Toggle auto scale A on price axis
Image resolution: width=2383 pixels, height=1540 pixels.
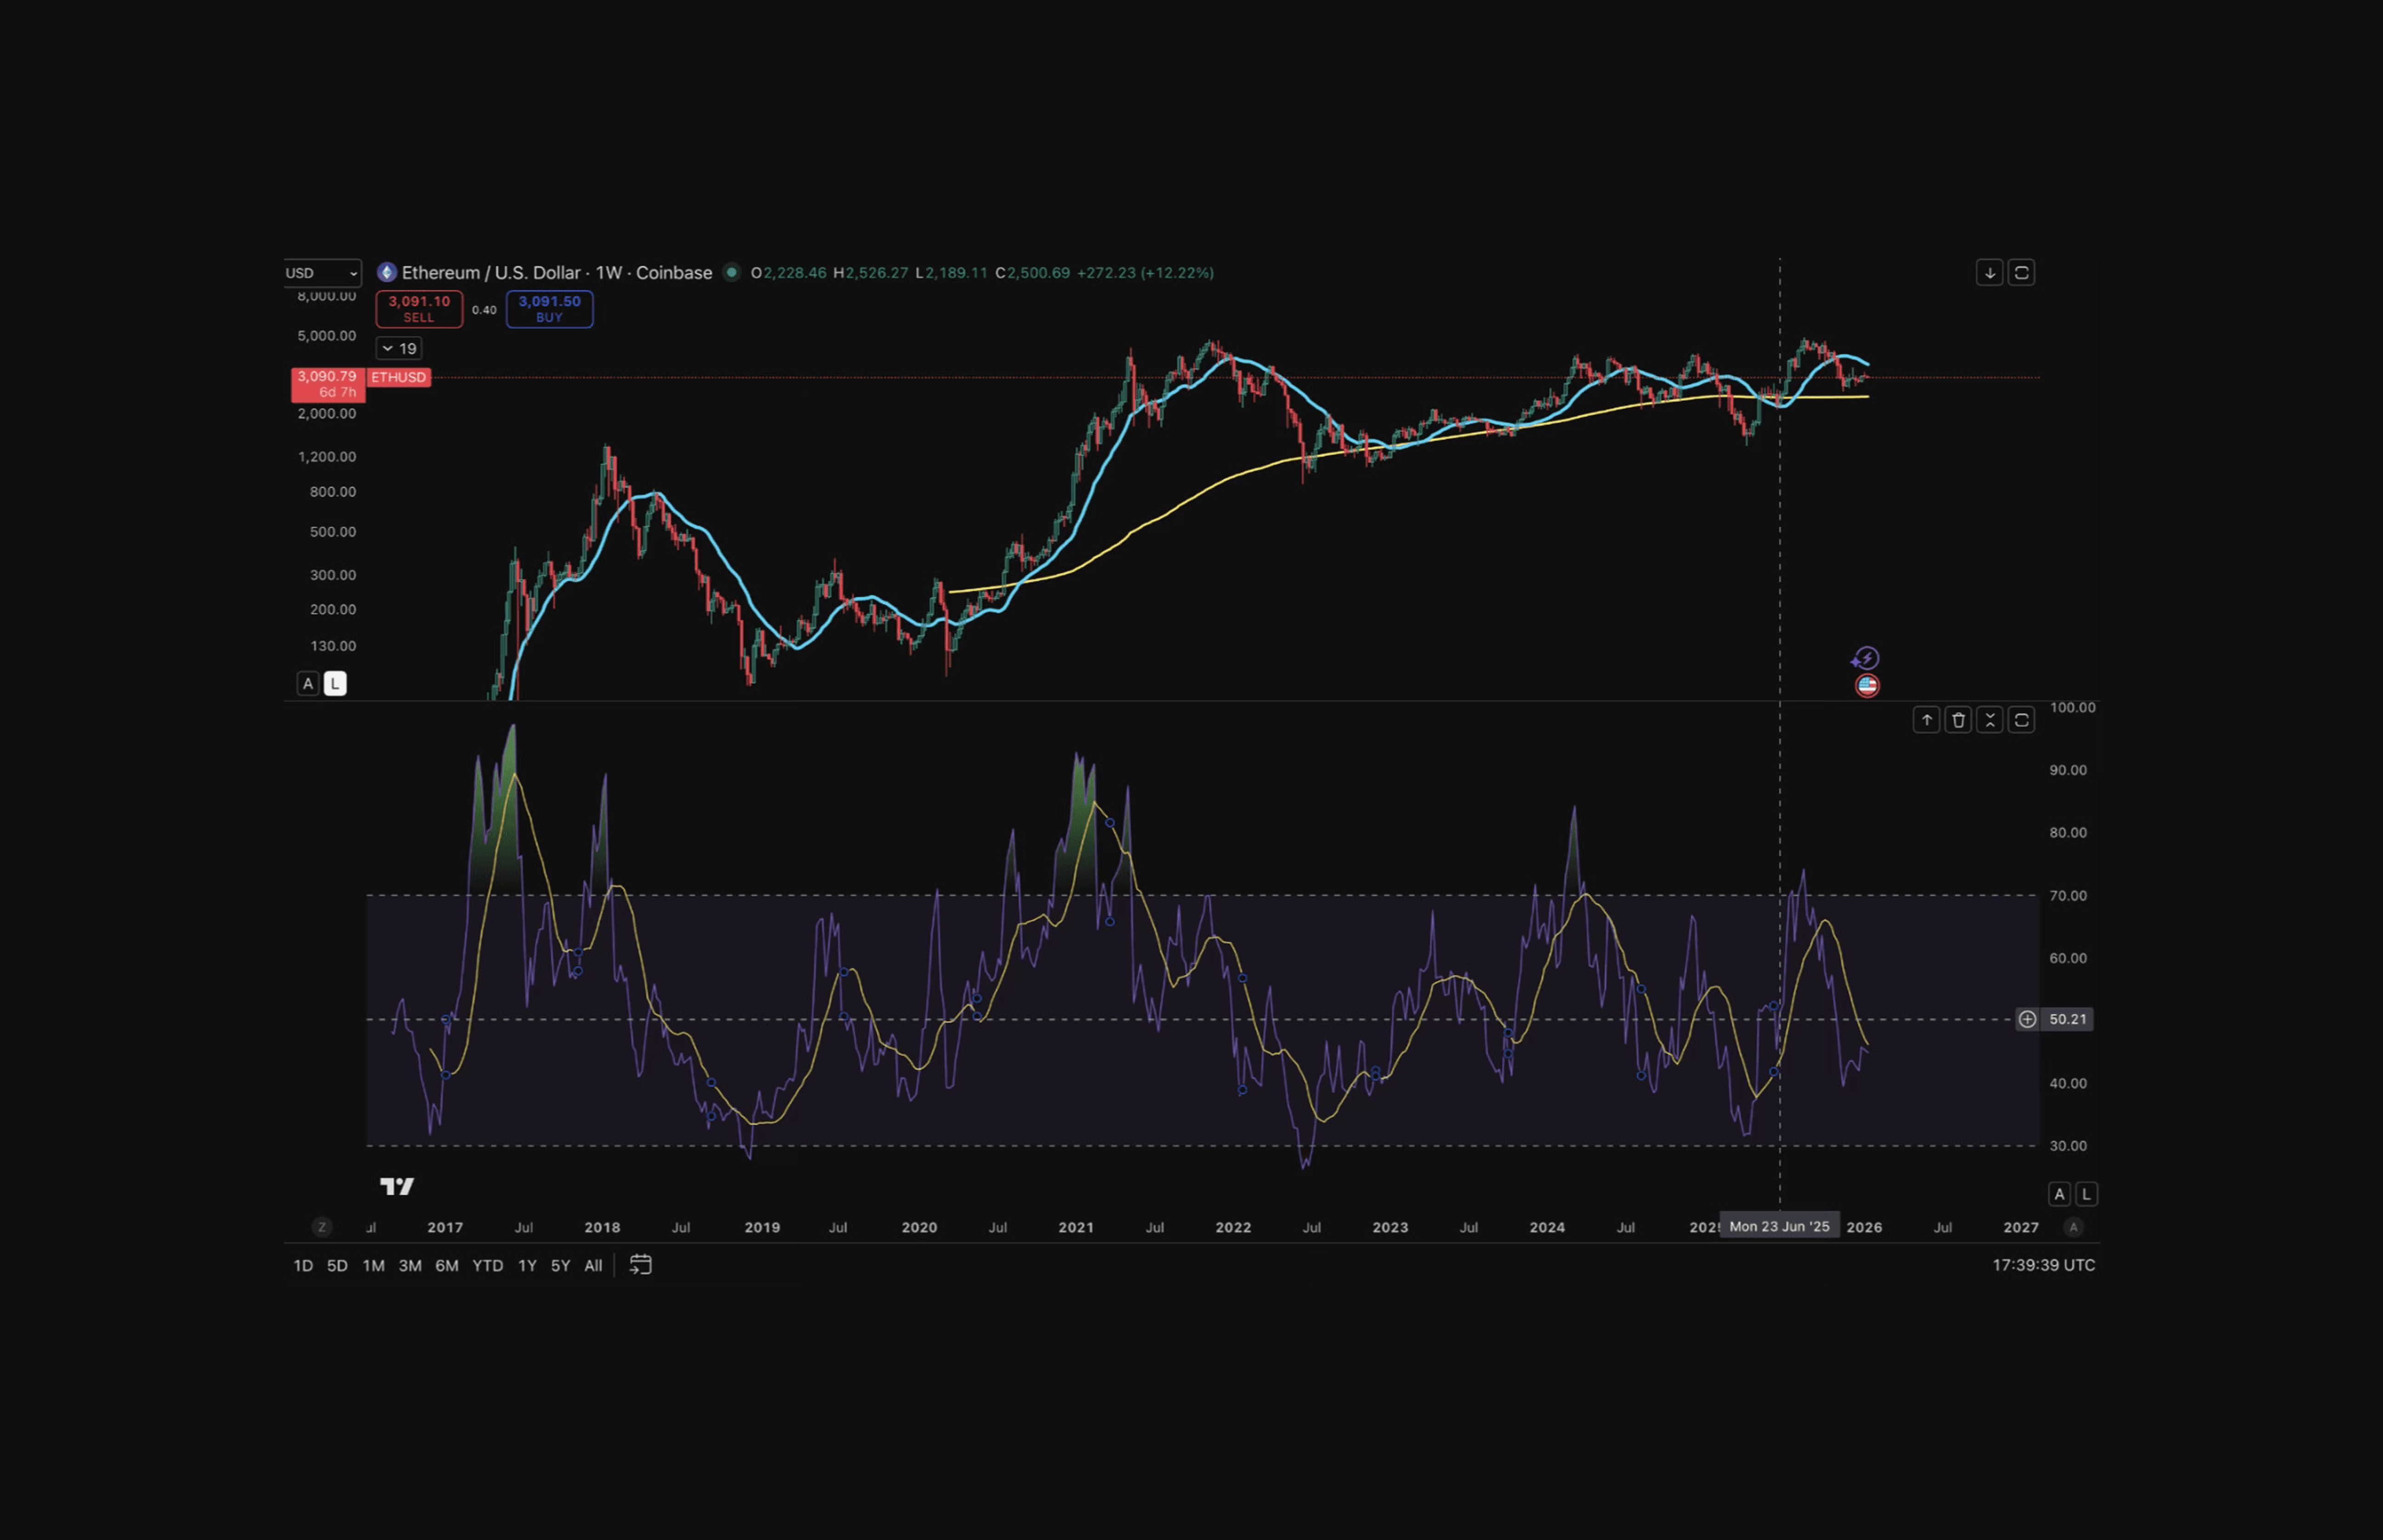click(x=308, y=684)
